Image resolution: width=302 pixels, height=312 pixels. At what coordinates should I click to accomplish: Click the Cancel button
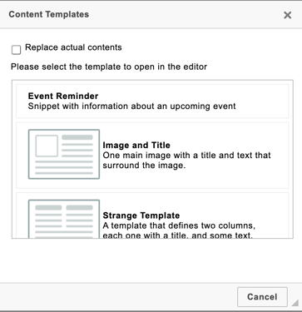(x=262, y=297)
